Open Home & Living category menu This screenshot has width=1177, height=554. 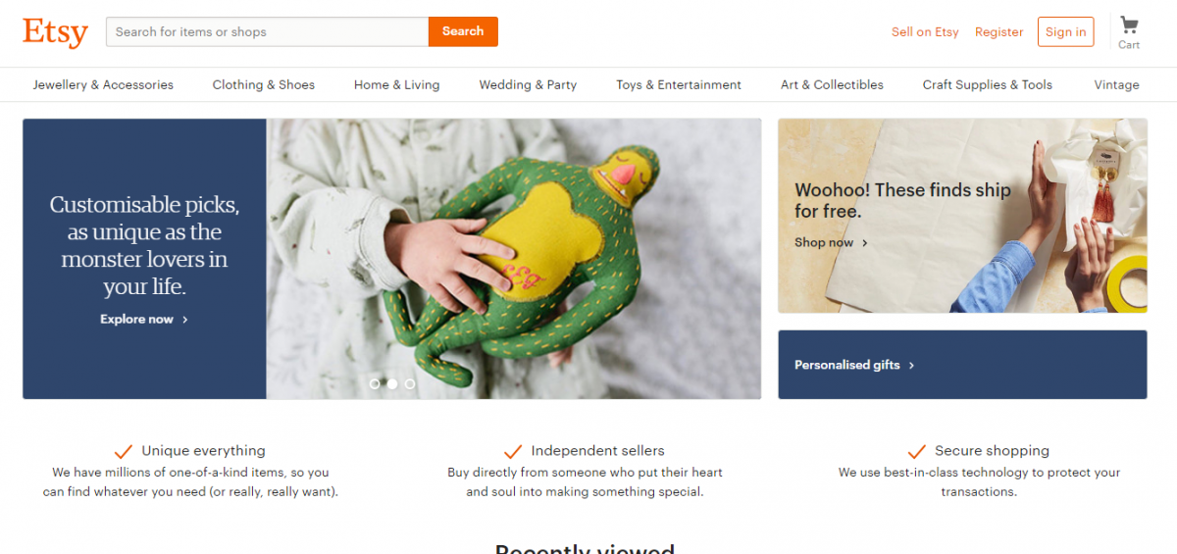[x=397, y=85]
